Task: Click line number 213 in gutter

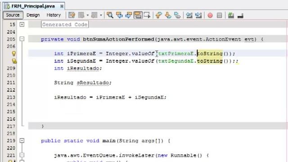Action: [11, 97]
